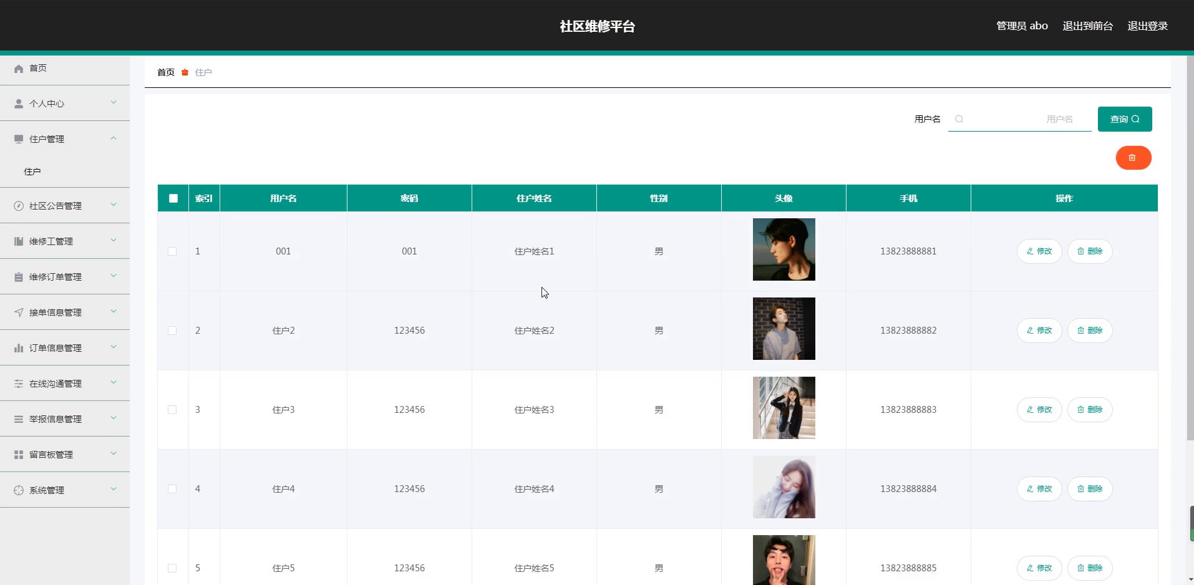
Task: Click the avatar thumbnail of 住户姓名3
Action: [x=784, y=408]
